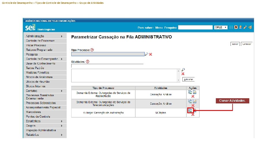Screen dimensions: 277x156
Task: Click the Adicionar button
Action: pyautogui.click(x=188, y=79)
